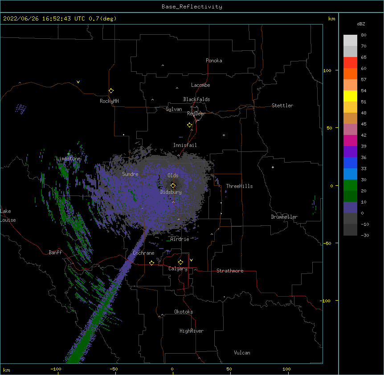The width and height of the screenshot is (384, 375).
Task: Pick the dark gray swatch between -10 and -30
Action: click(x=350, y=230)
